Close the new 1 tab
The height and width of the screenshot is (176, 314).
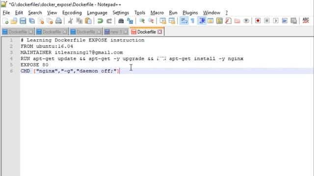point(126,32)
